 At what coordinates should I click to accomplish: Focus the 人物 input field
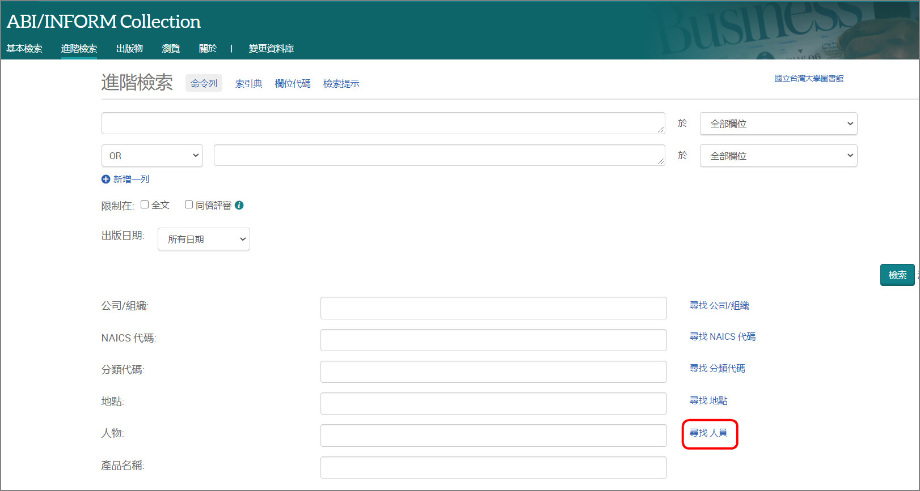coord(493,436)
